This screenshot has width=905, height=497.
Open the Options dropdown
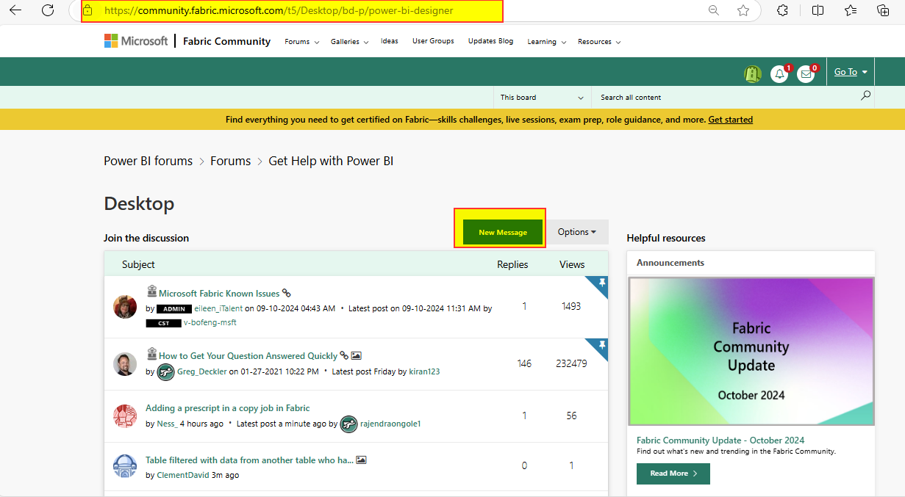(x=577, y=232)
